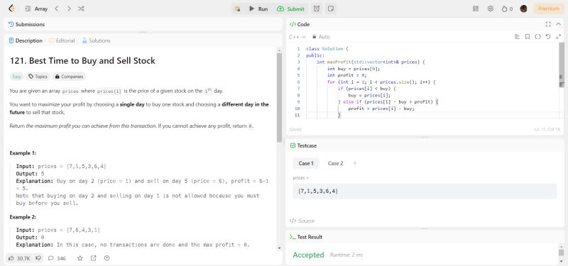This screenshot has height=266, width=568.
Task: Star the problem as favorite
Action: 80,258
